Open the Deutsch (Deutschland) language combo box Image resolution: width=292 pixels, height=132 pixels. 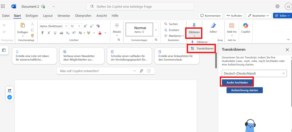pyautogui.click(x=254, y=73)
